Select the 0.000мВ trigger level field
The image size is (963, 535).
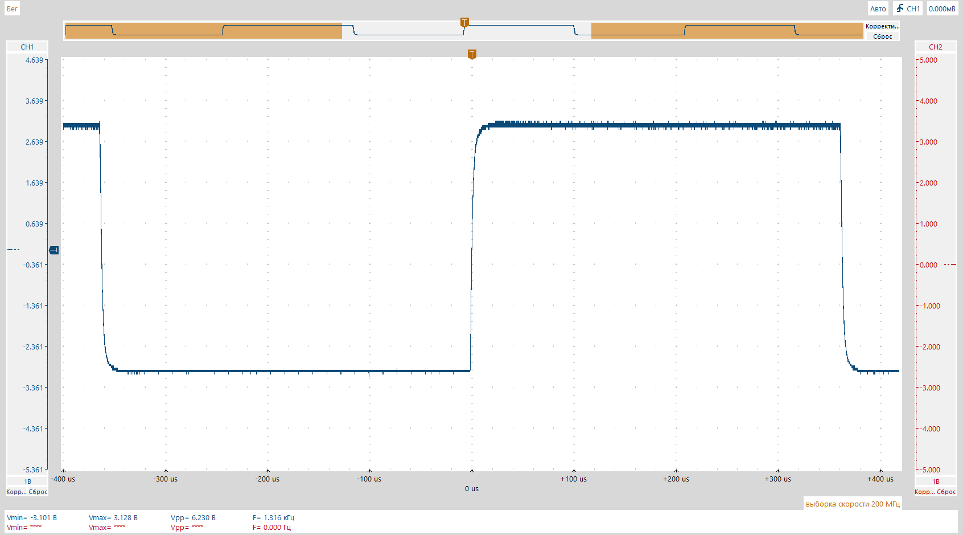pyautogui.click(x=942, y=9)
